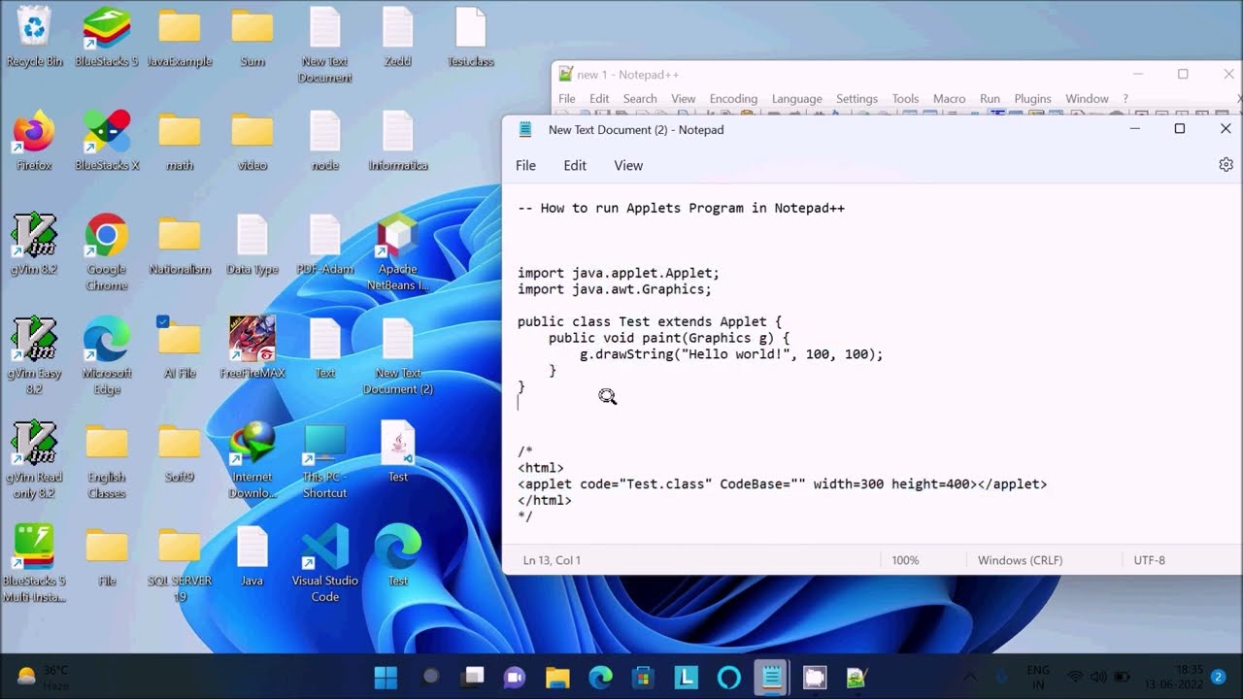Select the gVim Read only 8.2 shortcut
The width and height of the screenshot is (1243, 699).
click(34, 460)
